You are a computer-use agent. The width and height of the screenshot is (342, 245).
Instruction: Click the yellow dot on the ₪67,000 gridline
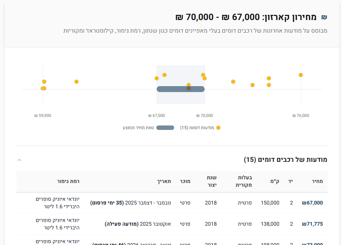pos(157,78)
